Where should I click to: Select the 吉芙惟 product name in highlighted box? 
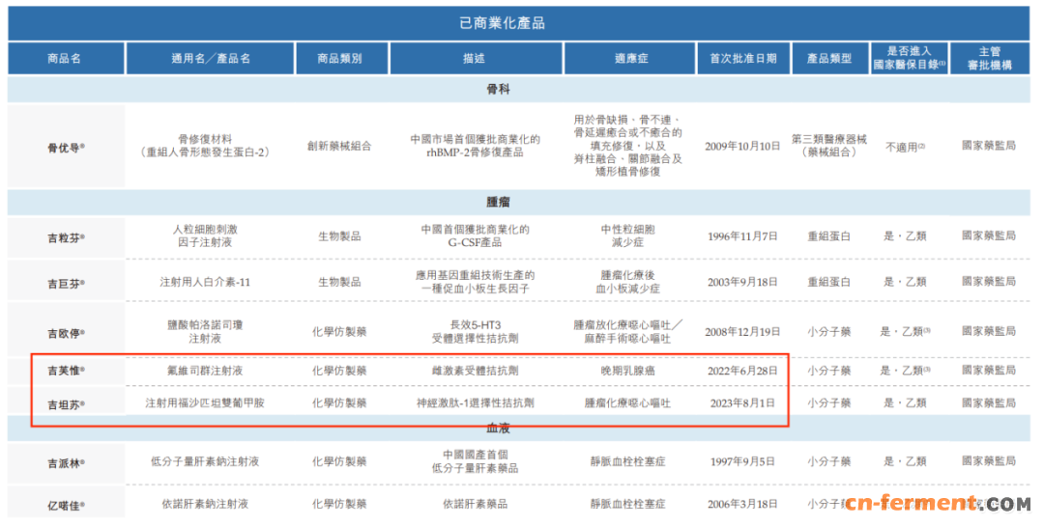click(66, 371)
